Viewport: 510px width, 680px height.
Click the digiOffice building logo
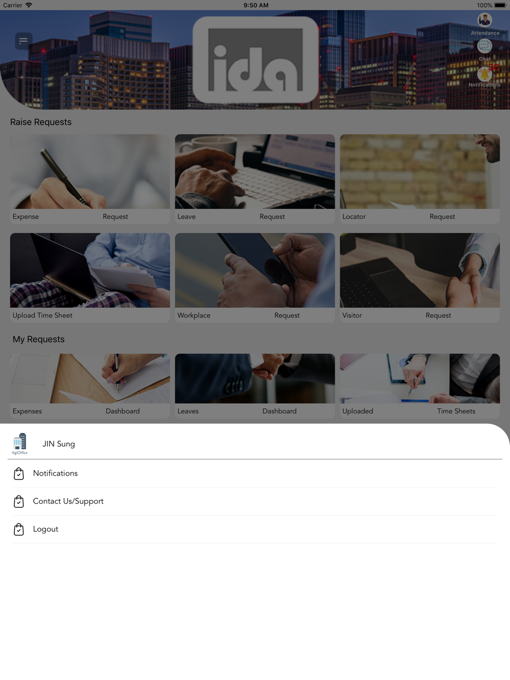20,444
